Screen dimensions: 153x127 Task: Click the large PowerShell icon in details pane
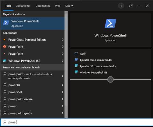tap(111, 23)
